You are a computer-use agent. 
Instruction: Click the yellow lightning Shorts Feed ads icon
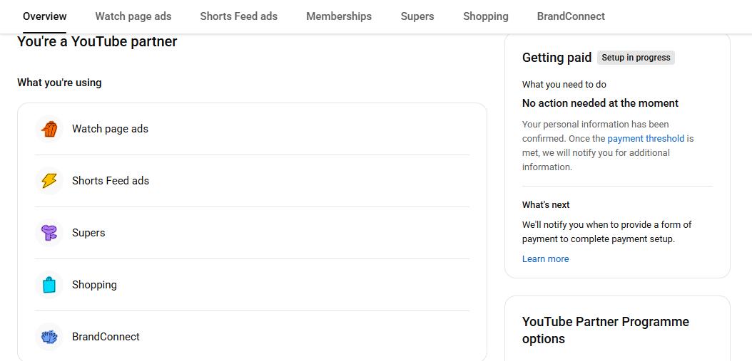(49, 181)
